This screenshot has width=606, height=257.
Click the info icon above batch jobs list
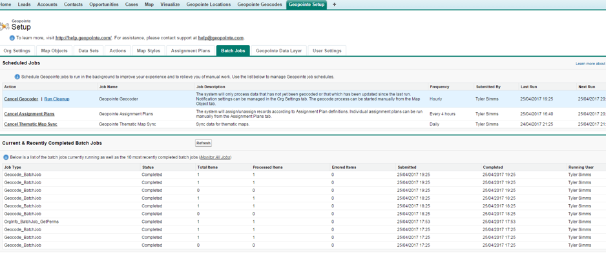click(6, 157)
